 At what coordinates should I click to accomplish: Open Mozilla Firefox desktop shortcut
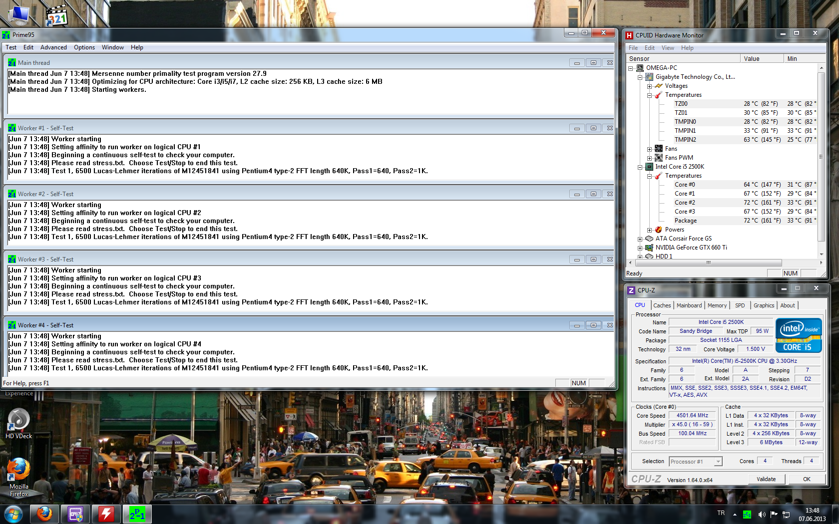pyautogui.click(x=18, y=477)
